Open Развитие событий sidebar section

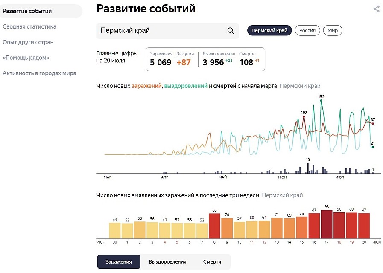click(41, 11)
